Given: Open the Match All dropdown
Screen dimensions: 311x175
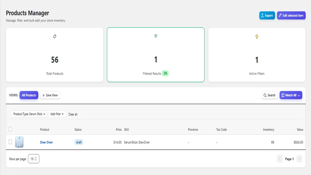Looking at the screenshot, I should coord(291,95).
